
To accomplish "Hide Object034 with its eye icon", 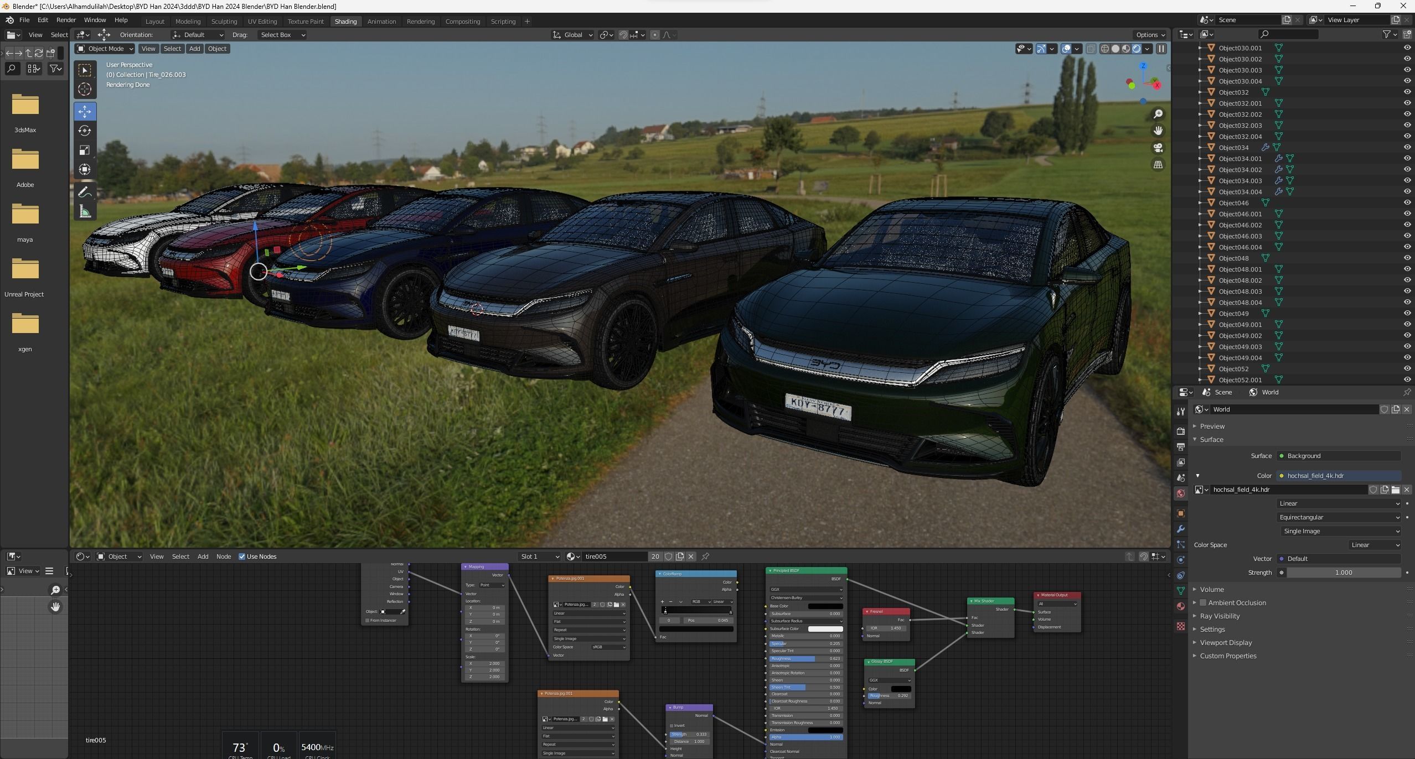I will pyautogui.click(x=1407, y=147).
